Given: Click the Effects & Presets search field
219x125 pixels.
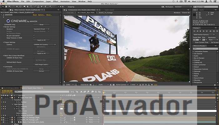Looking at the screenshot, I should pos(205,48).
